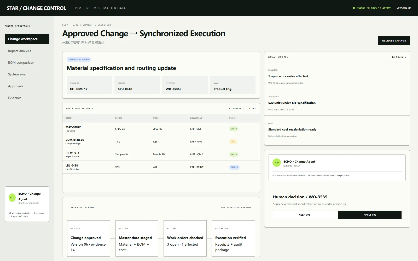Select Work orders checked MES step
The height and width of the screenshot is (261, 418).
click(185, 238)
